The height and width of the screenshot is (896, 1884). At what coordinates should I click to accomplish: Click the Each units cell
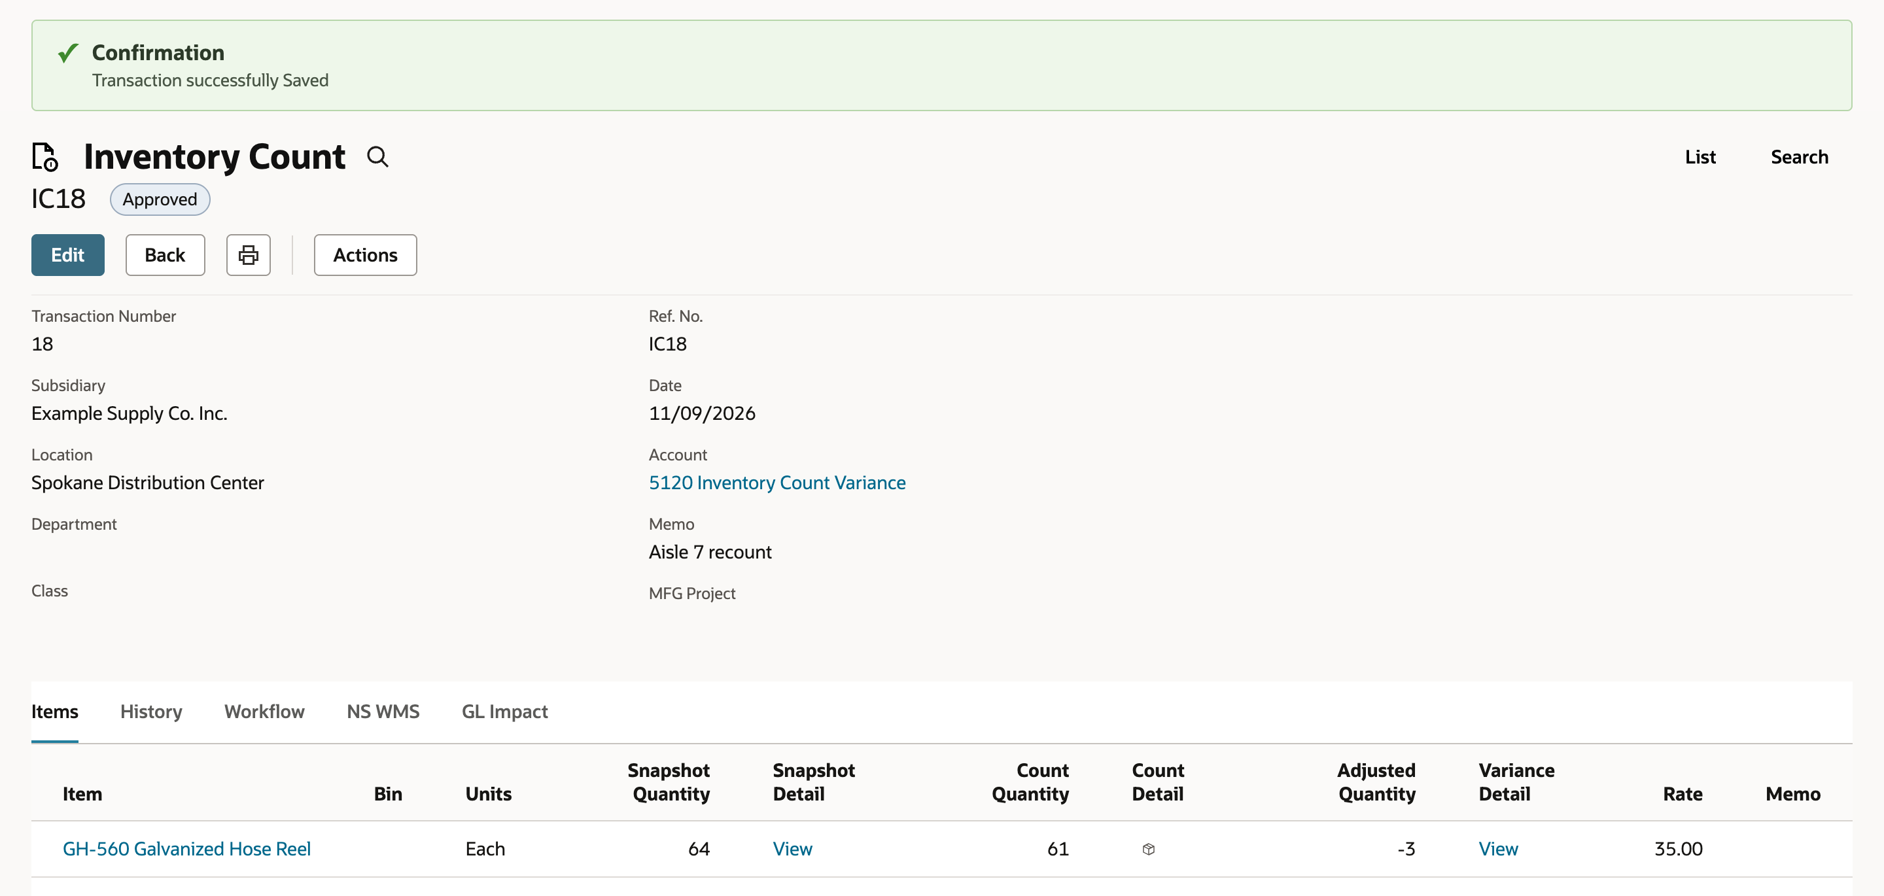tap(485, 848)
